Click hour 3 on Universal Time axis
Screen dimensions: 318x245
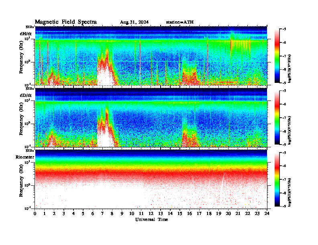[64, 213]
